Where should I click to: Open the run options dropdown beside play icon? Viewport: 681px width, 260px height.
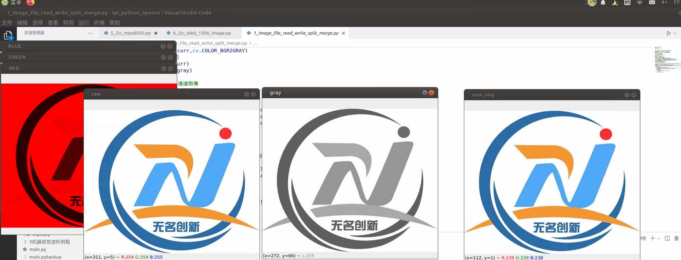[675, 33]
